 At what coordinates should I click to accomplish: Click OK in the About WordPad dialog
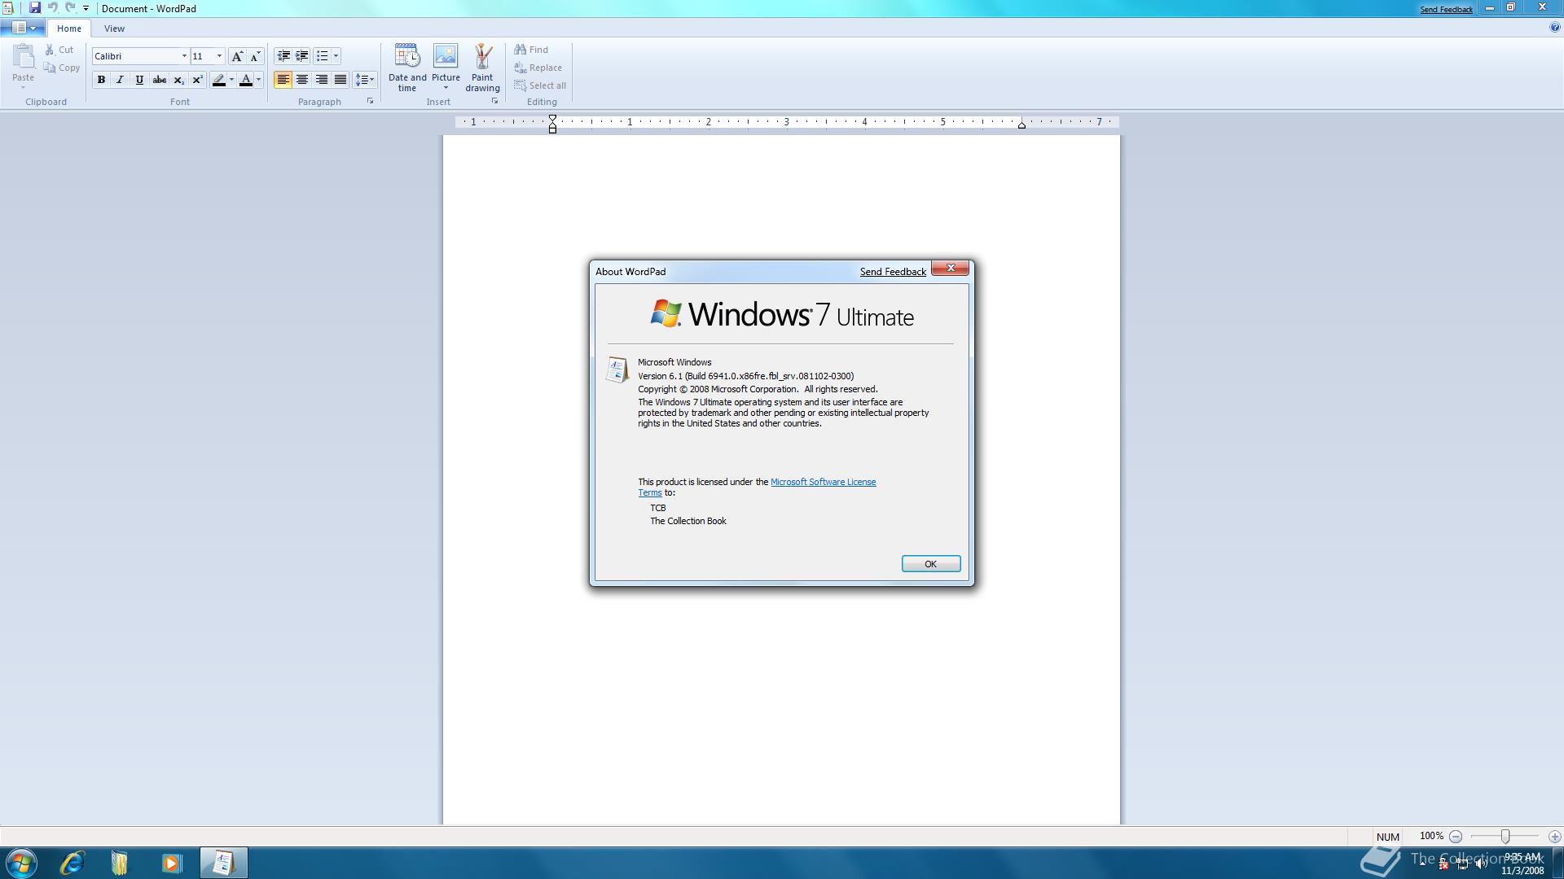tap(931, 564)
